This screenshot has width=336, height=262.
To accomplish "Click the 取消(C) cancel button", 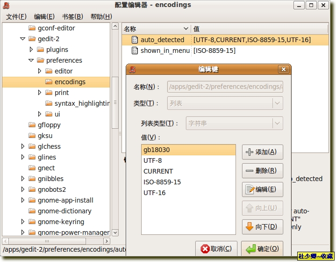I will 216,249.
